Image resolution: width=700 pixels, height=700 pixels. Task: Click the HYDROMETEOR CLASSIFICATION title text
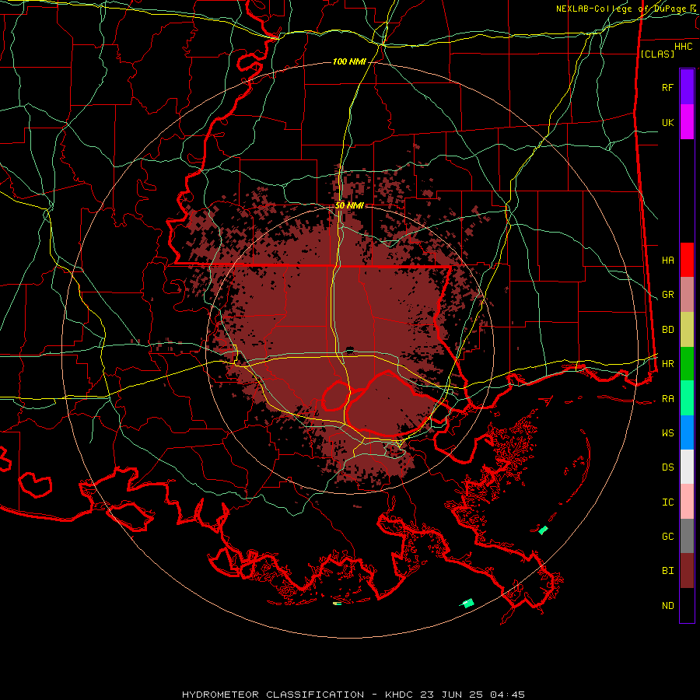[x=273, y=695]
